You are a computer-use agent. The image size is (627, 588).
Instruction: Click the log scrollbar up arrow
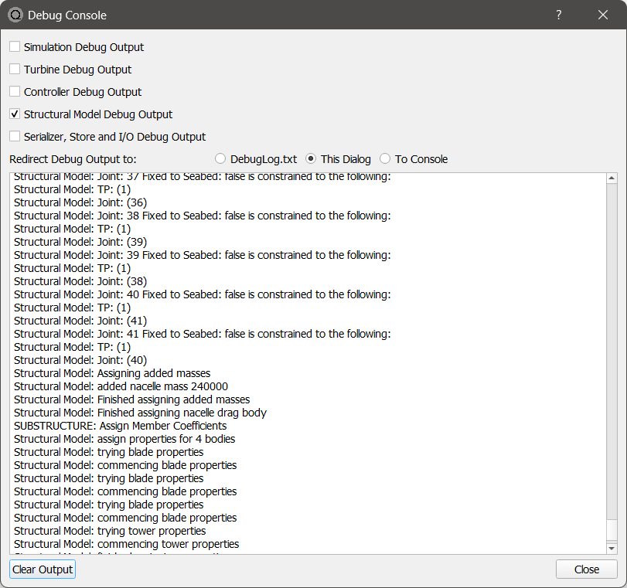612,178
